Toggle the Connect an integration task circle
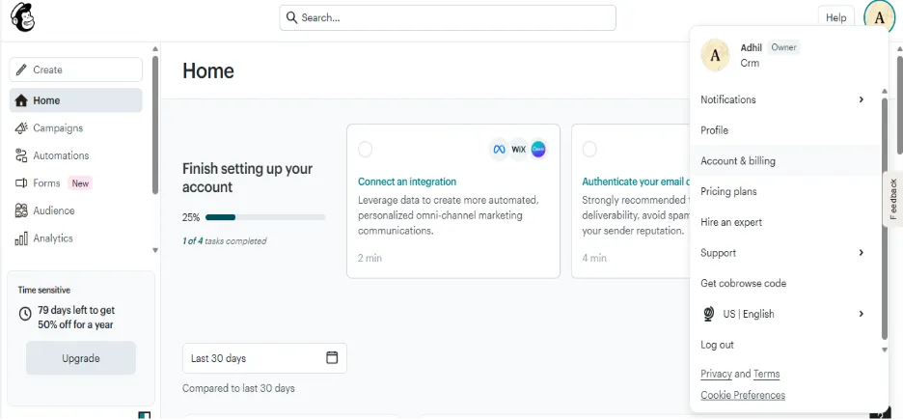The height and width of the screenshot is (420, 903). [x=365, y=150]
